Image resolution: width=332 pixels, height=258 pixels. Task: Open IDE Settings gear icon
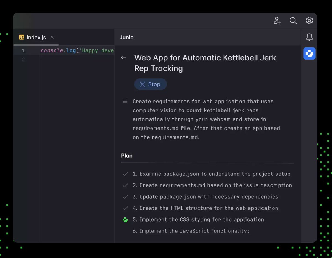pos(309,20)
